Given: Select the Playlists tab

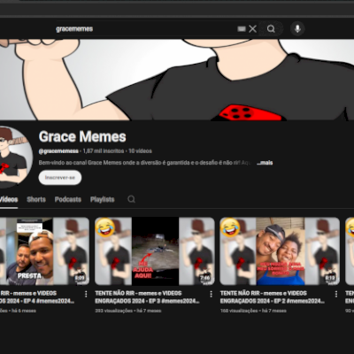Looking at the screenshot, I should tap(102, 199).
